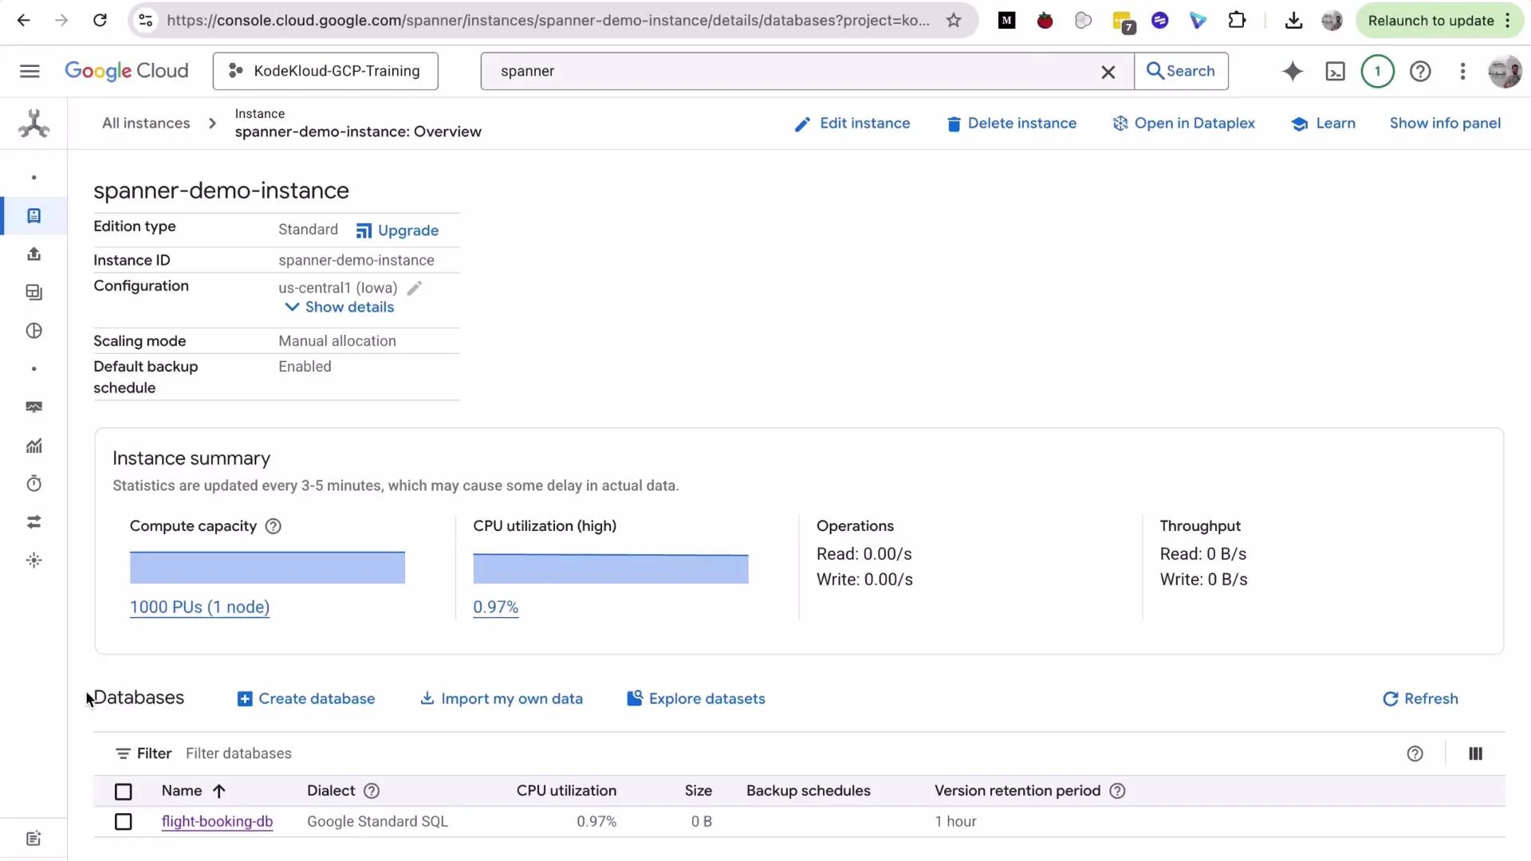This screenshot has width=1531, height=861.
Task: Open the release notes icon at sidebar bottom
Action: [x=33, y=838]
